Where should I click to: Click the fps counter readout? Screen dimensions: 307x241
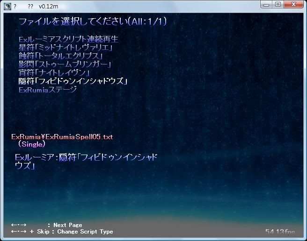tap(280, 232)
